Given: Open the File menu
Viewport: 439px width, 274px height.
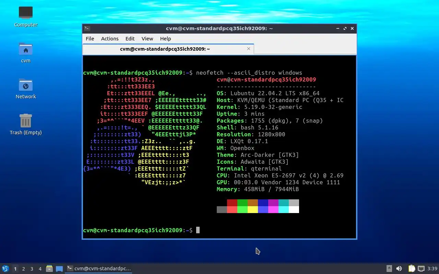Looking at the screenshot, I should tap(90, 39).
